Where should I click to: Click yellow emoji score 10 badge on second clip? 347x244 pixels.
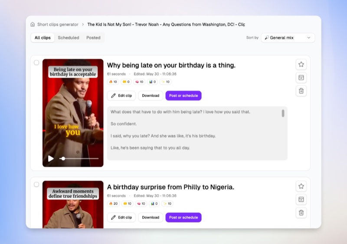pyautogui.click(x=127, y=204)
